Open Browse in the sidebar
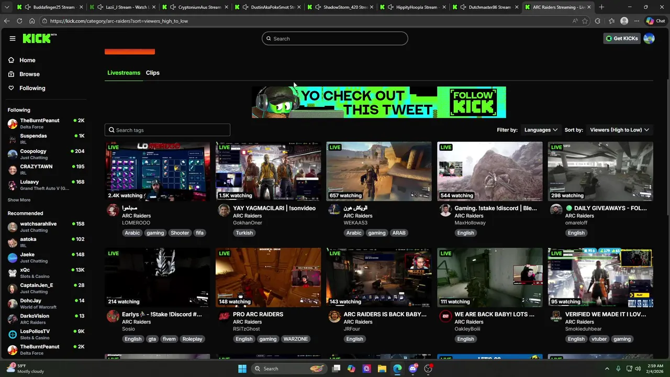670x377 pixels. pos(29,74)
